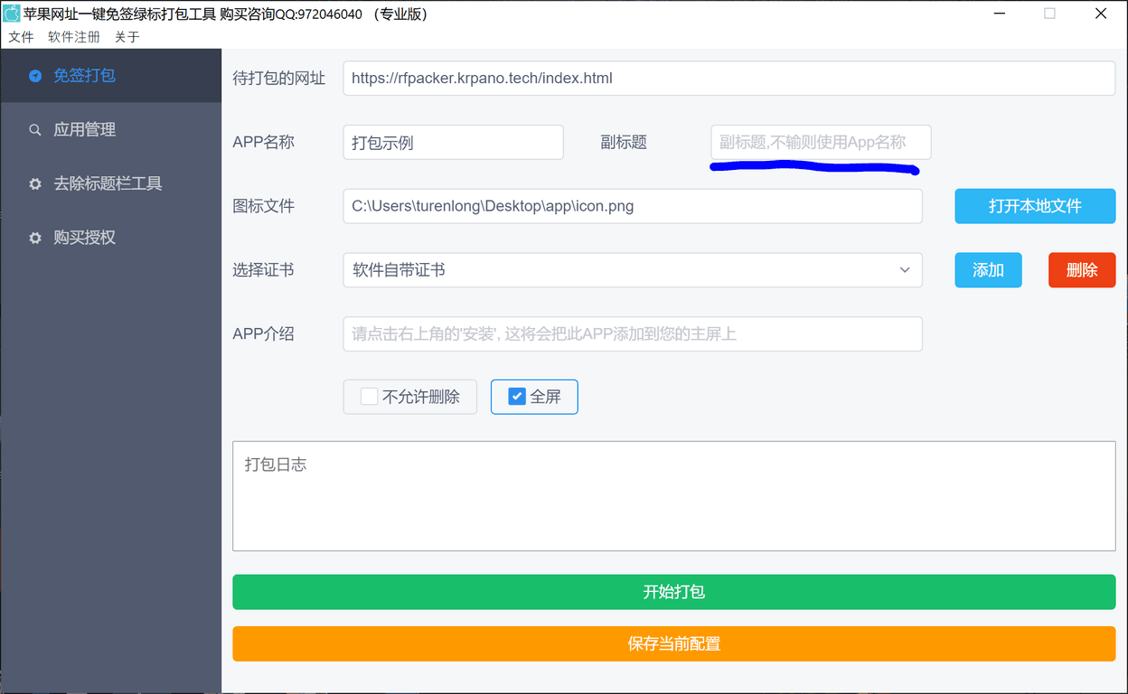This screenshot has height=694, width=1128.
Task: Select the 免签打包 rocket icon in sidebar
Action: 35,76
